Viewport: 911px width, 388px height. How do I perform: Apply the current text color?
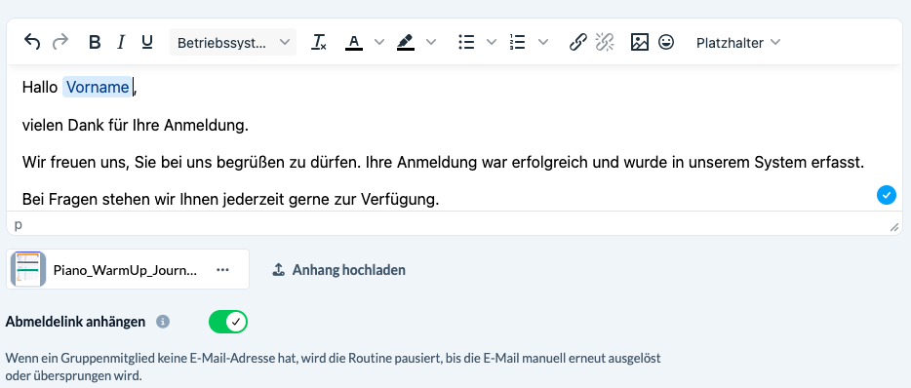pyautogui.click(x=354, y=42)
